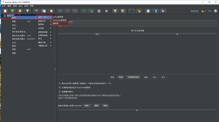Click the 浏览... button for ClassPath

tap(87, 106)
